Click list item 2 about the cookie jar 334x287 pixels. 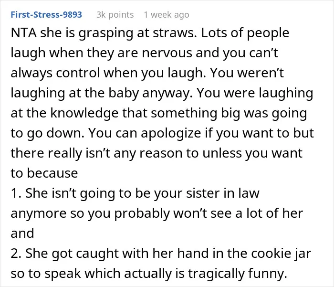(x=161, y=254)
